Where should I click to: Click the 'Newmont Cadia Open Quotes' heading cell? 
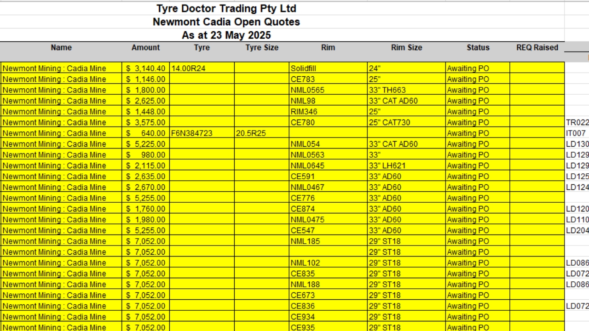pyautogui.click(x=226, y=22)
